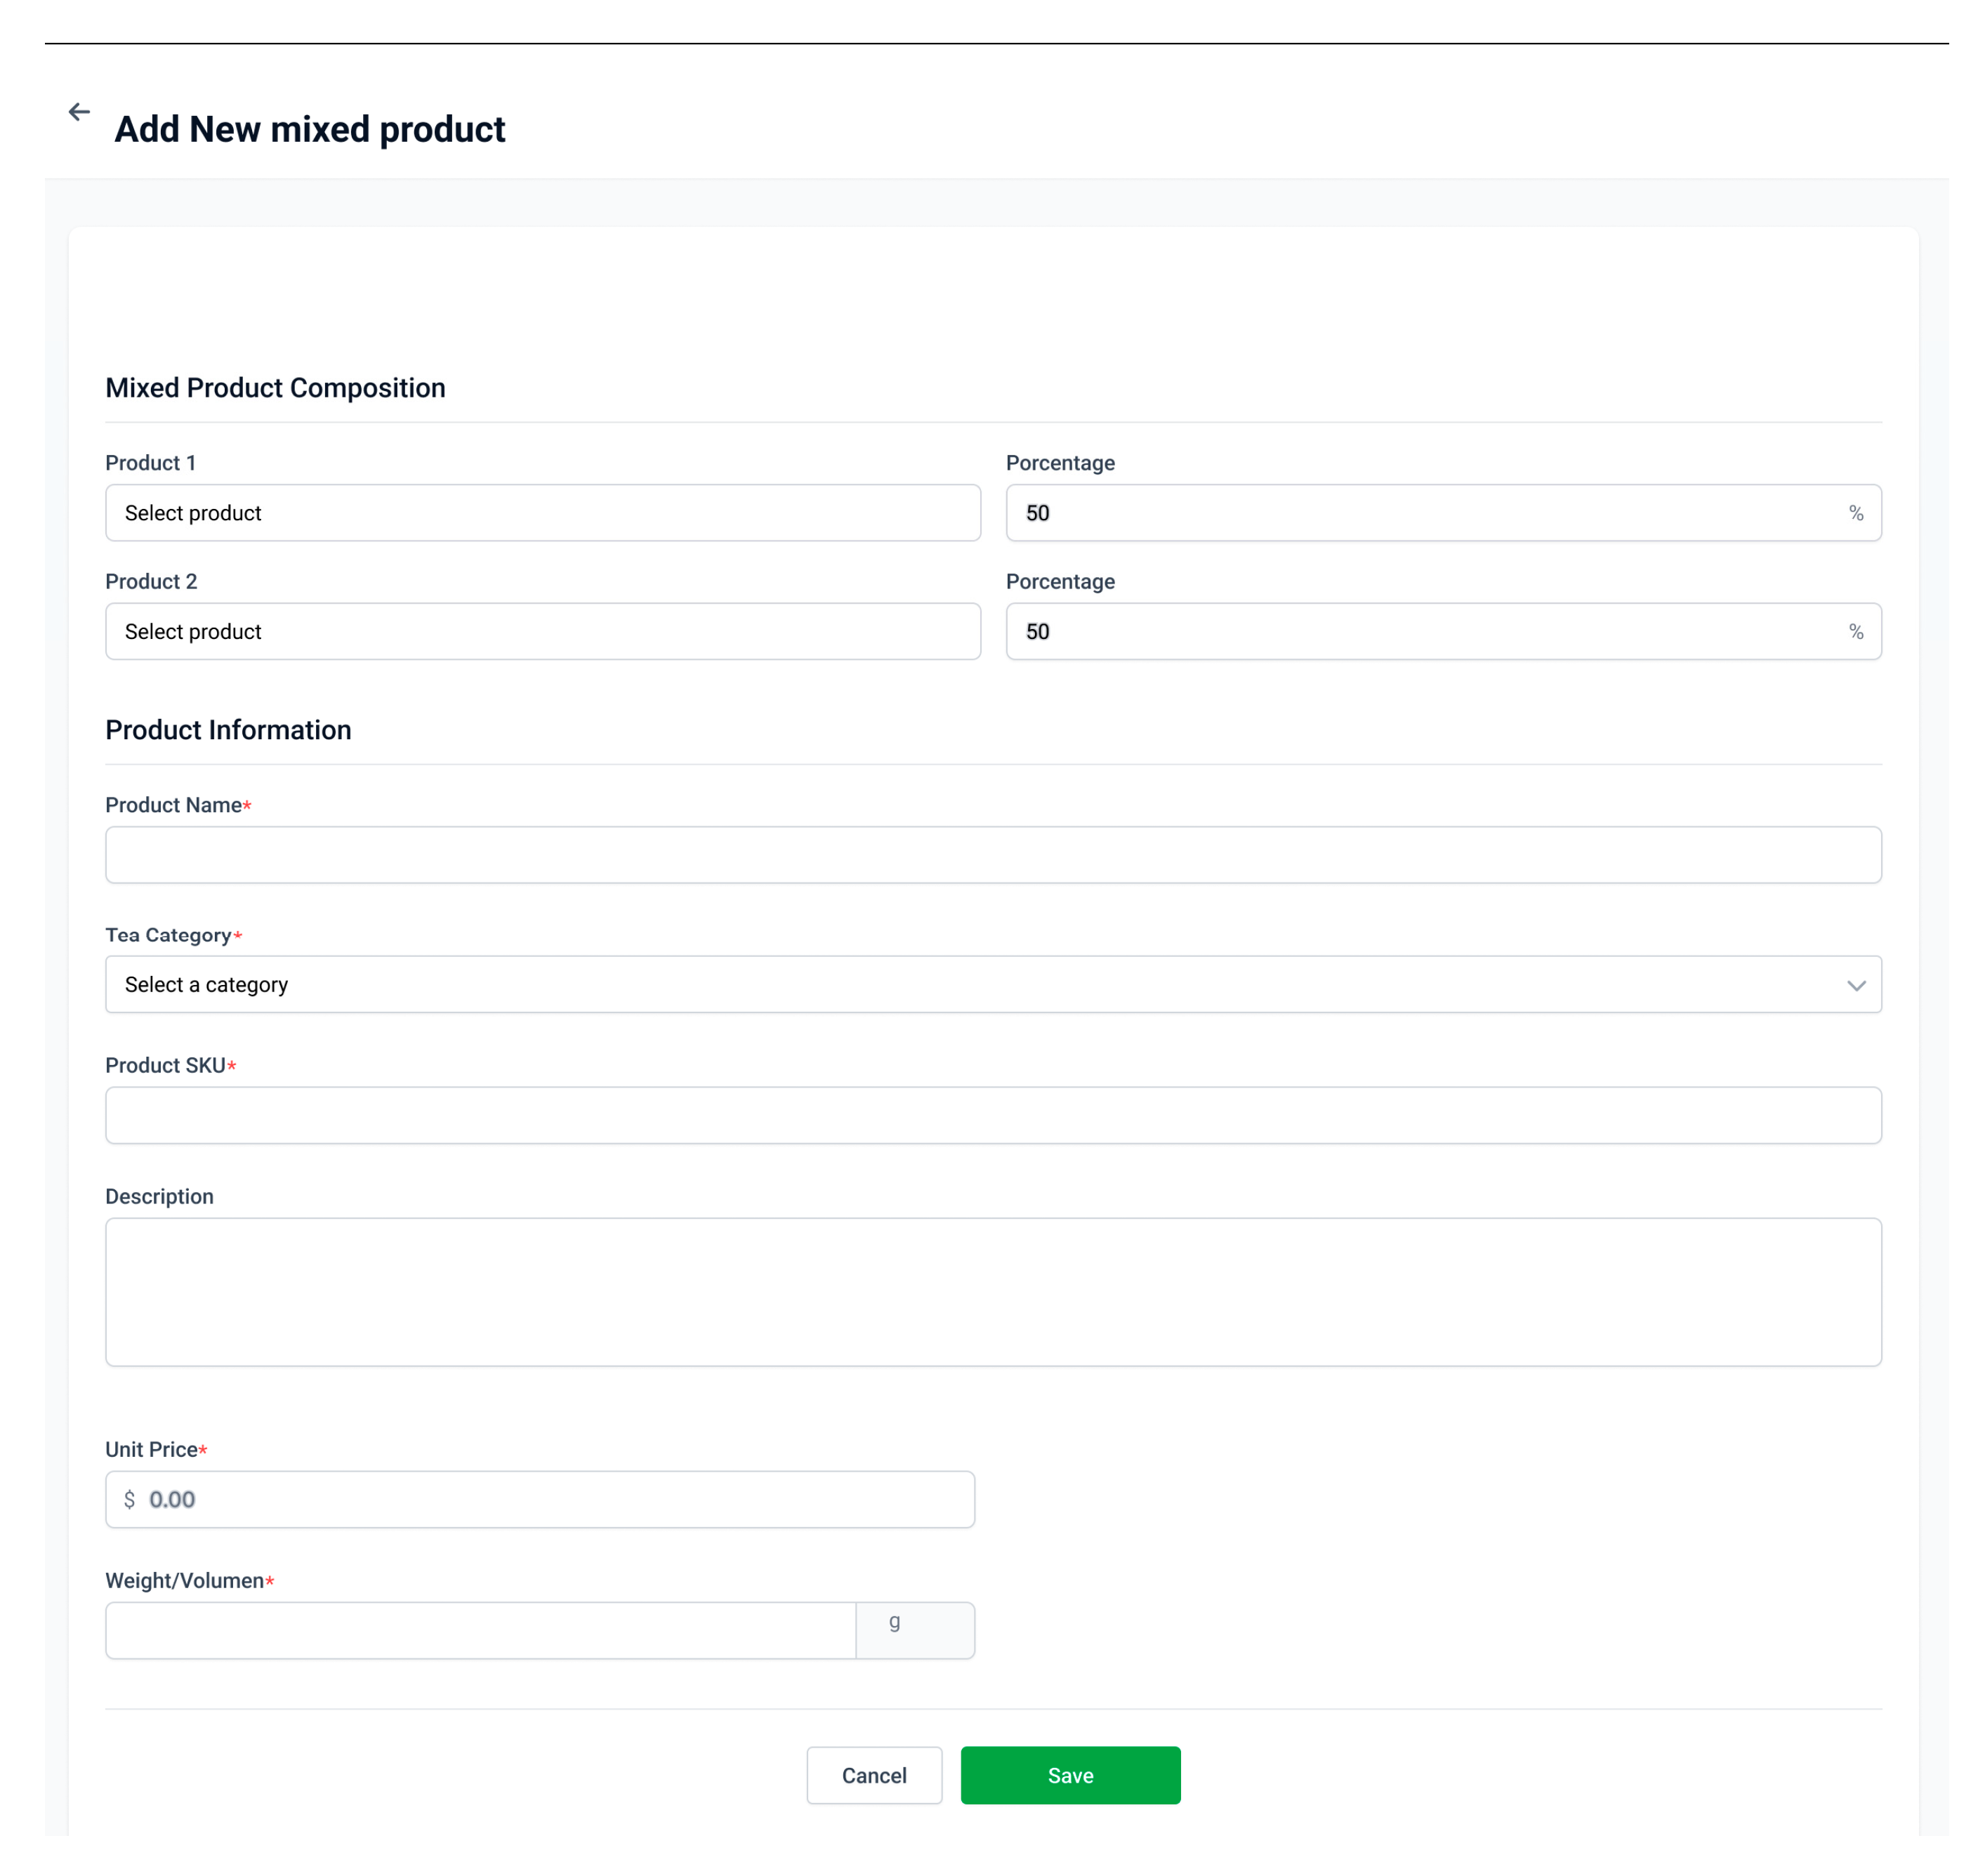Open the Product 1 select product field
1978x1876 pixels.
(x=542, y=513)
